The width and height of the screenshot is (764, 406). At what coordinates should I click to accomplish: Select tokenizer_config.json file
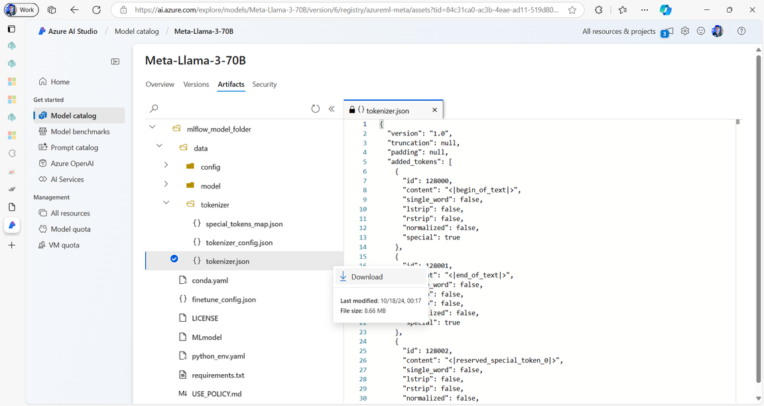(239, 243)
